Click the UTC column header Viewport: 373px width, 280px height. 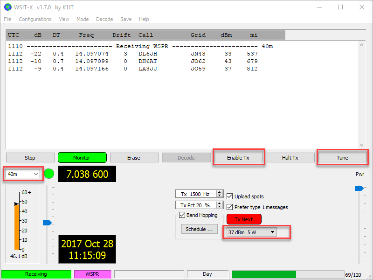[x=14, y=35]
